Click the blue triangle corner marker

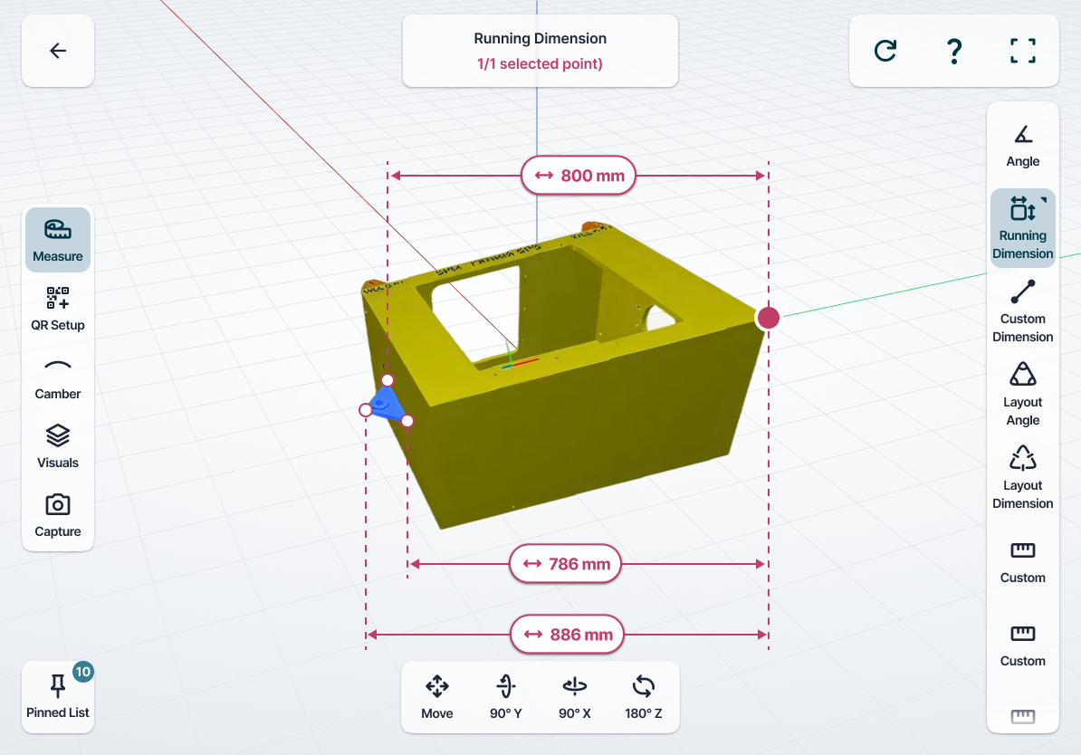point(387,405)
